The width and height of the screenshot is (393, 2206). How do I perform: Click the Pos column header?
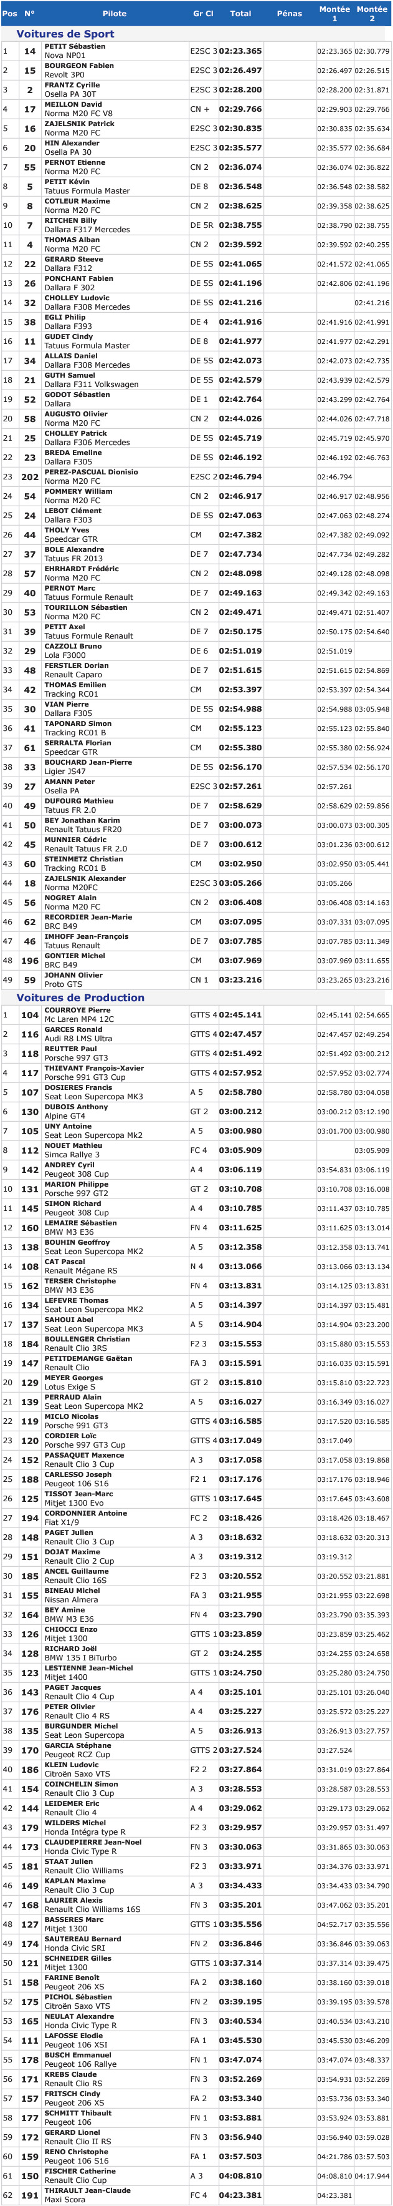click(9, 14)
